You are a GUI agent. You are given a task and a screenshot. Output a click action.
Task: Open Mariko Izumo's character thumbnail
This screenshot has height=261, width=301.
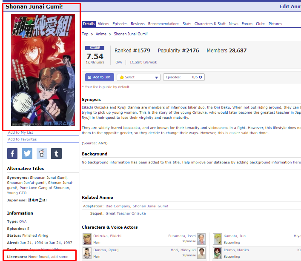pyautogui.click(x=217, y=253)
